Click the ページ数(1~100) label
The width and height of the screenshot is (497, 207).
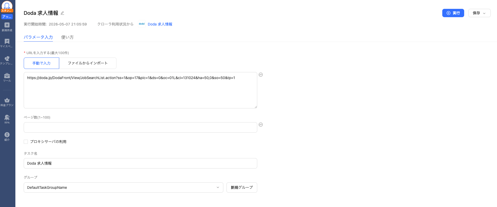point(37,117)
